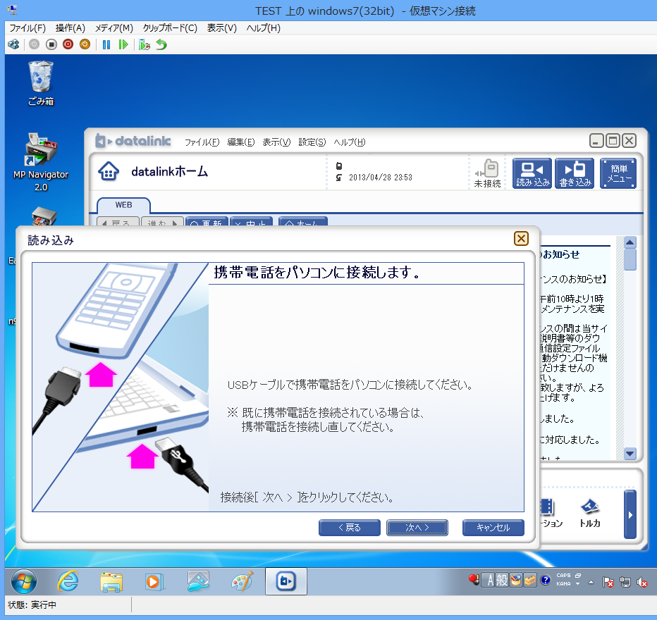Click the green Reset/Resume VM icon

click(123, 44)
